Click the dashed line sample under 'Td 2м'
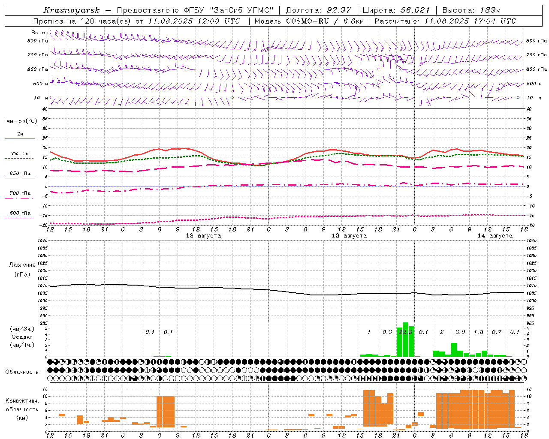 coord(19,158)
